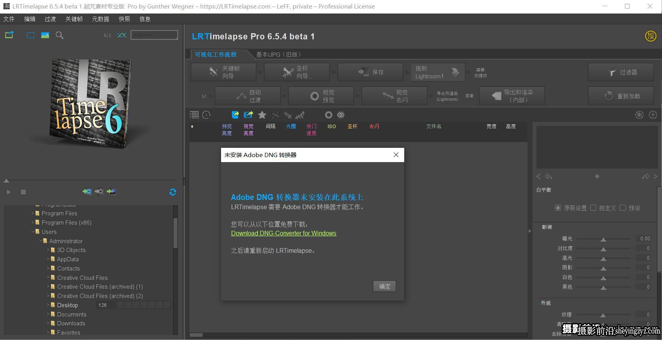Select the Documents folder in tree
Image resolution: width=662 pixels, height=340 pixels.
coord(71,314)
